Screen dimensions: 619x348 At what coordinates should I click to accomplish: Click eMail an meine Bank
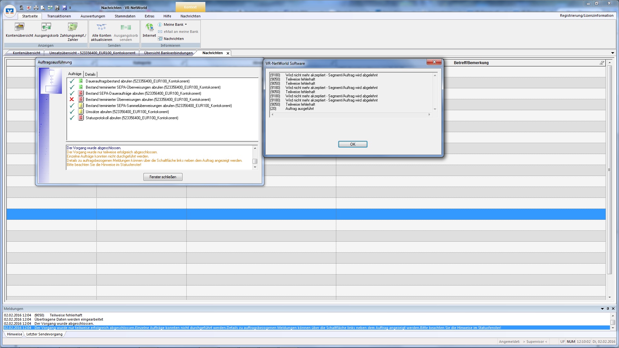point(178,32)
